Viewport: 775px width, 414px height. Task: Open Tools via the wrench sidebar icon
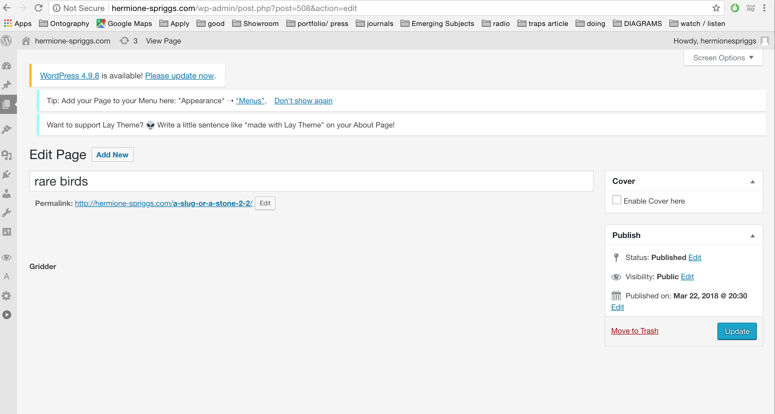6,213
